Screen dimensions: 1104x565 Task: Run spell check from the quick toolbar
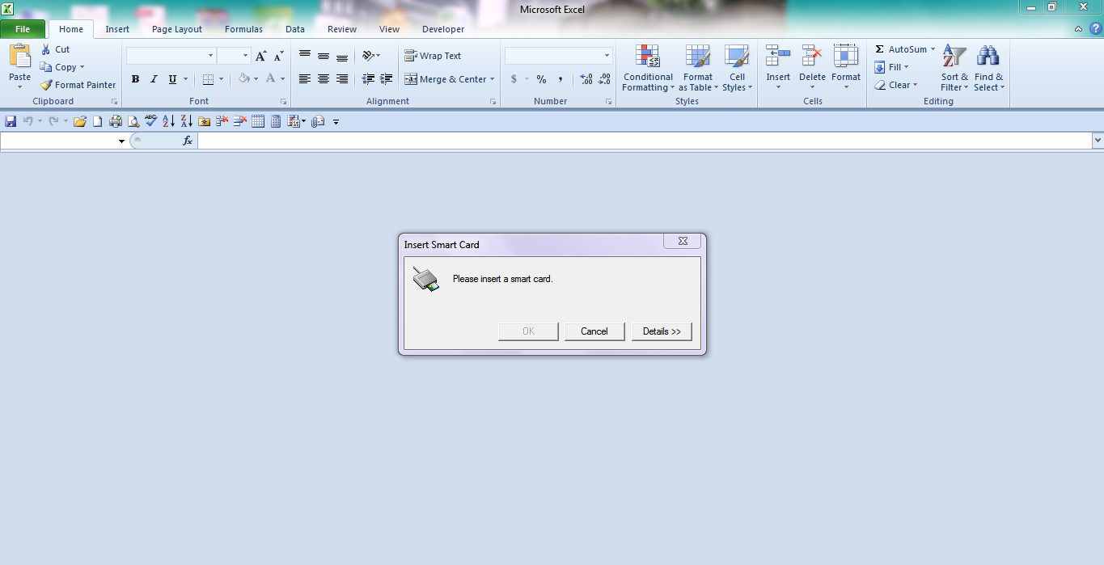point(150,120)
